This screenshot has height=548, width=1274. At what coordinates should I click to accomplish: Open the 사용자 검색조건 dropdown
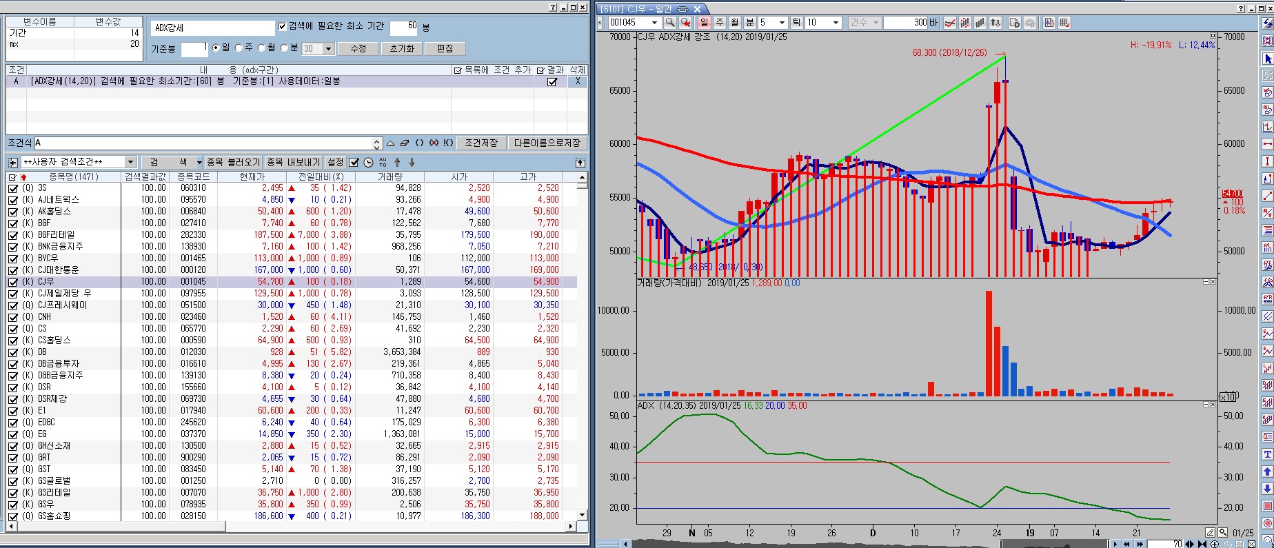(130, 163)
